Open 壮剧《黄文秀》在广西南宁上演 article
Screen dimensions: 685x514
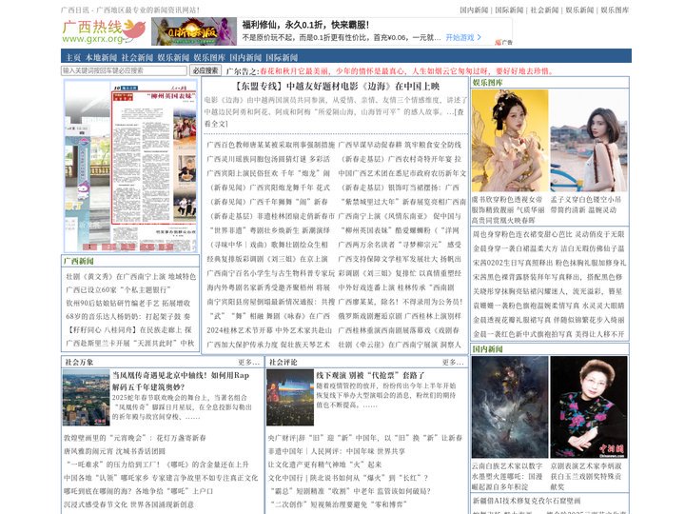tap(130, 277)
